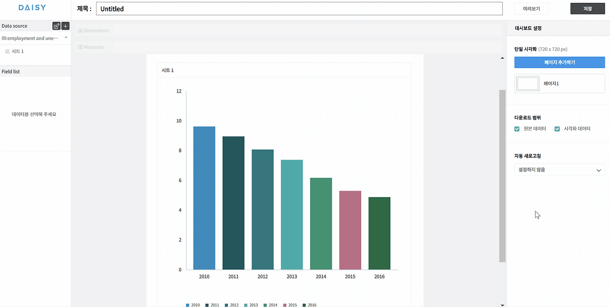610x307 pixels.
Task: Open the 자동 새로고침 dropdown
Action: pos(559,170)
